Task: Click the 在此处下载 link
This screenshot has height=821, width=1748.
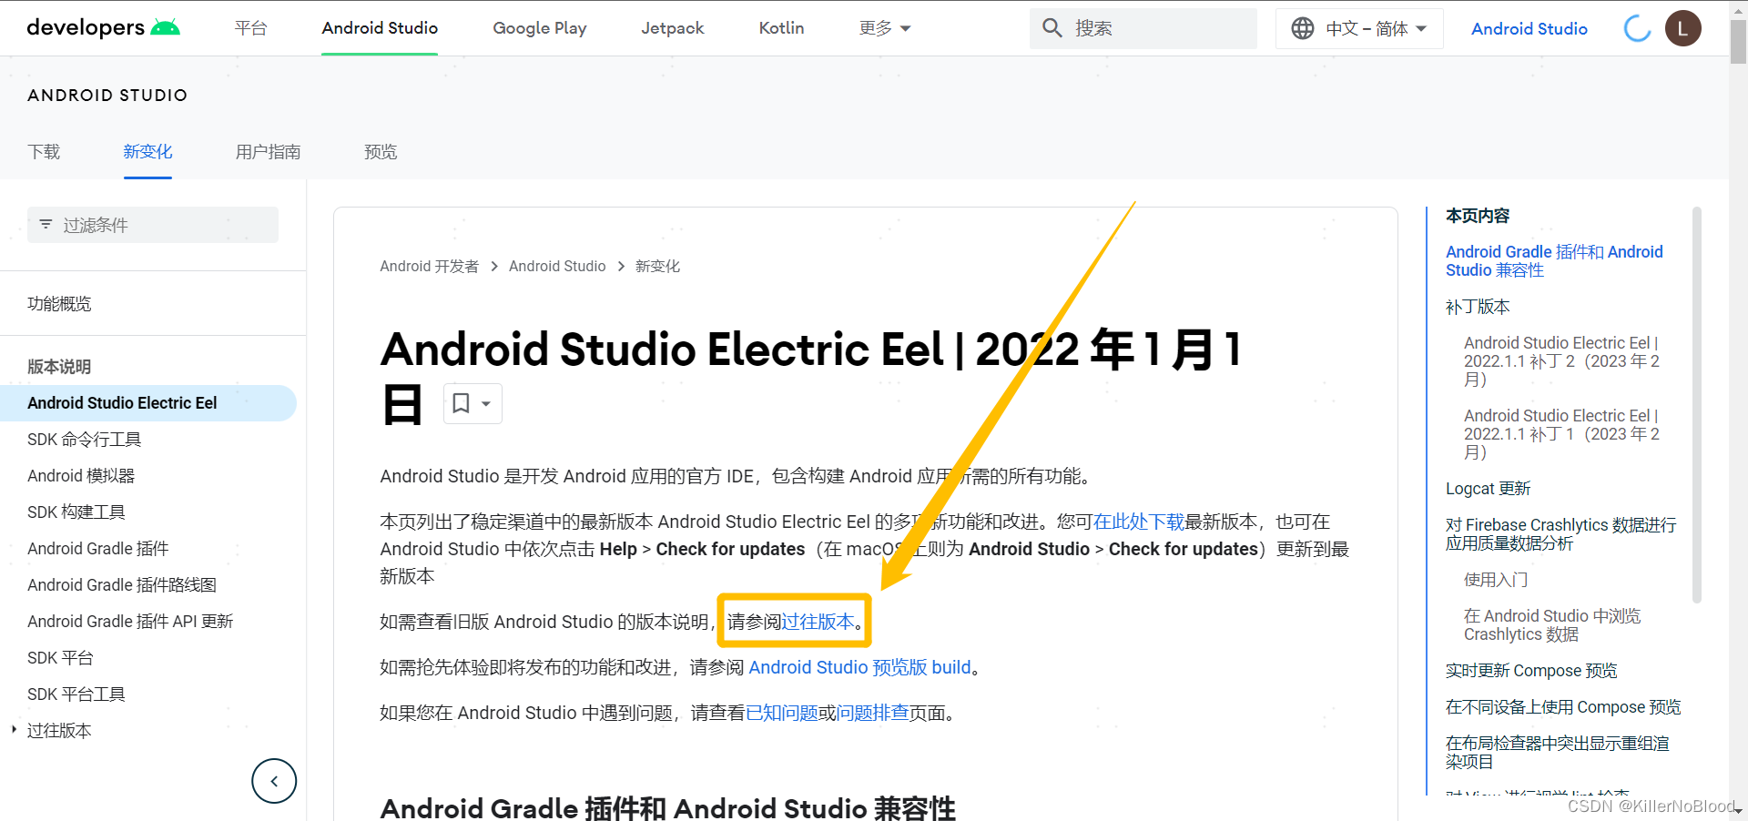Action: (1138, 522)
